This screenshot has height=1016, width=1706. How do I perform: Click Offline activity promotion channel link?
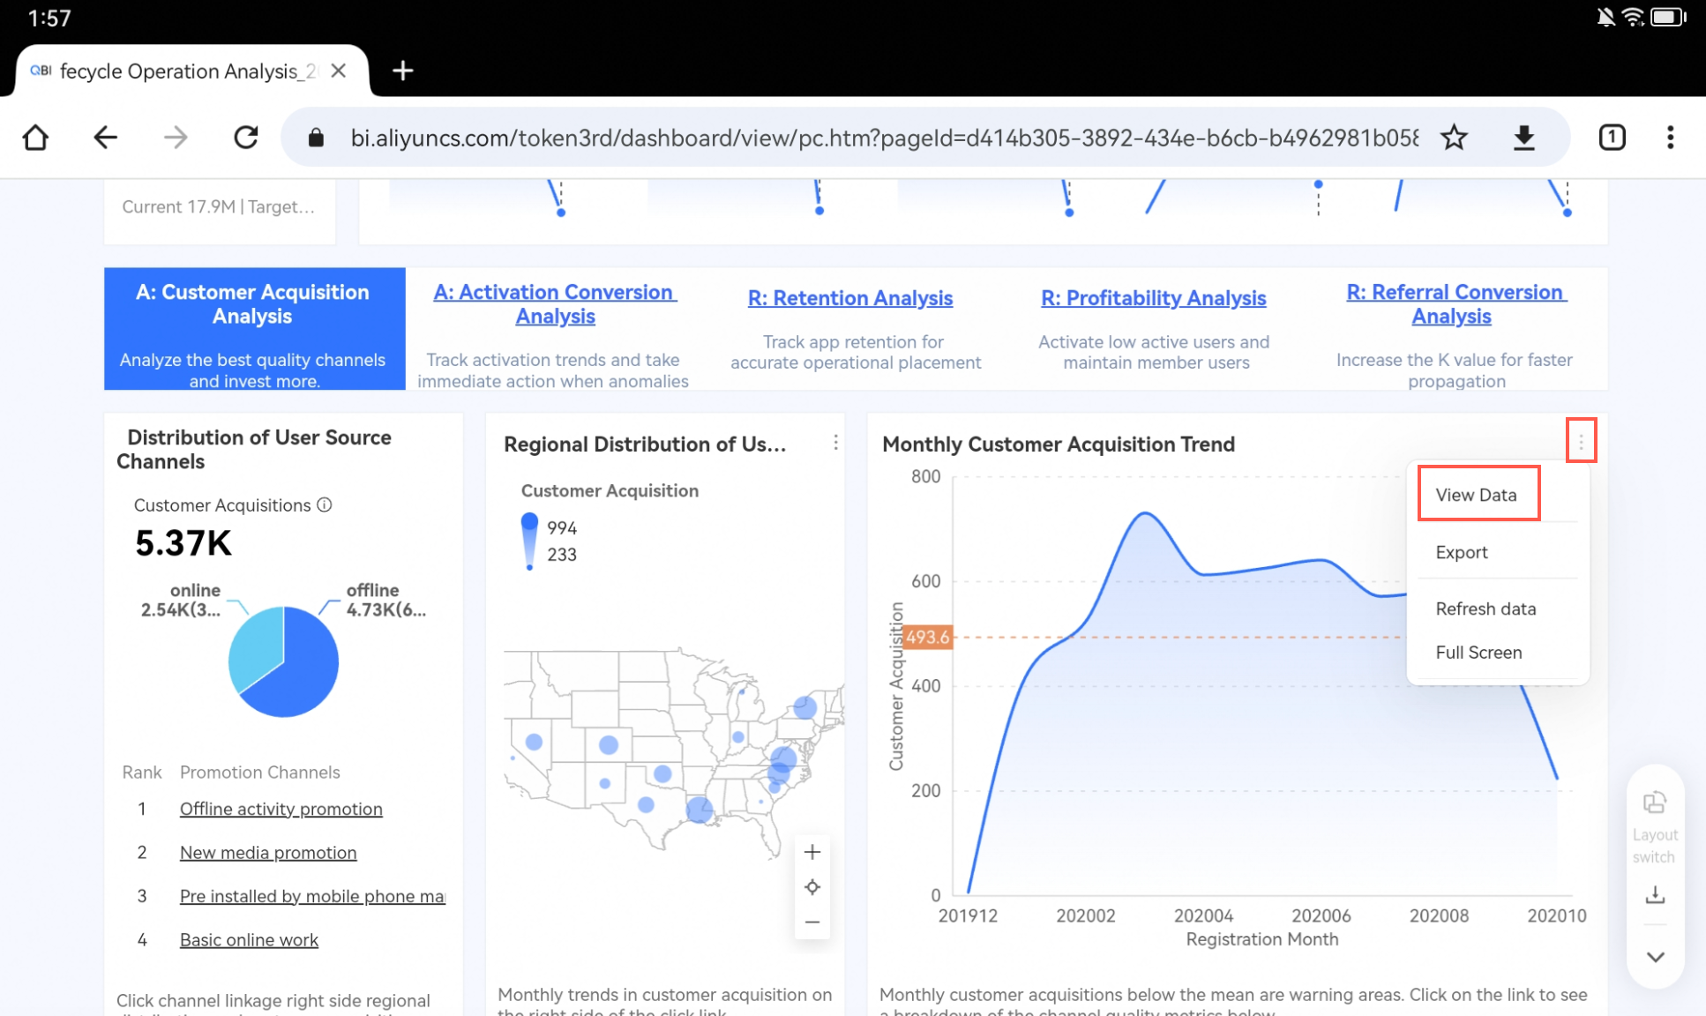click(281, 809)
